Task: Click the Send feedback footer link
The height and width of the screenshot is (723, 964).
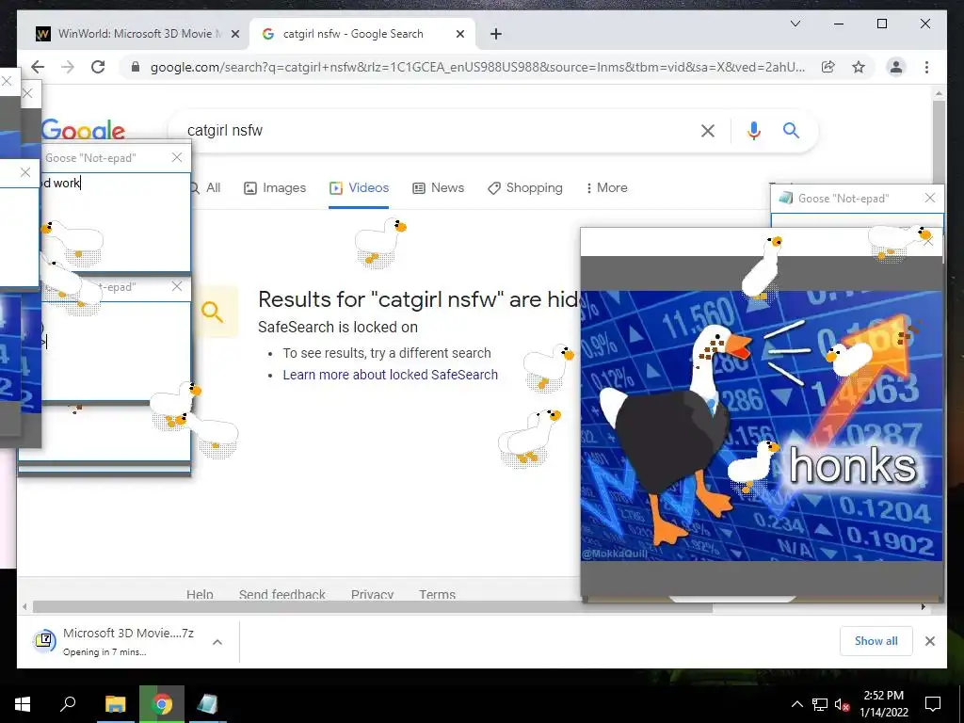Action: point(282,595)
